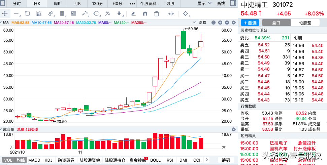This screenshot has width=327, height=165.
Task: Switch to the 120分 tab
Action: [97, 4]
